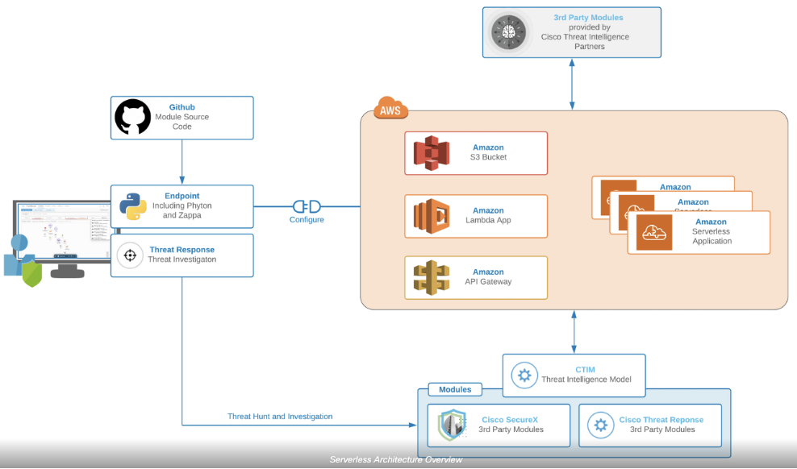Click the Amazon Lambda App orange icon
Viewport: 797px width, 469px height.
pyautogui.click(x=431, y=216)
